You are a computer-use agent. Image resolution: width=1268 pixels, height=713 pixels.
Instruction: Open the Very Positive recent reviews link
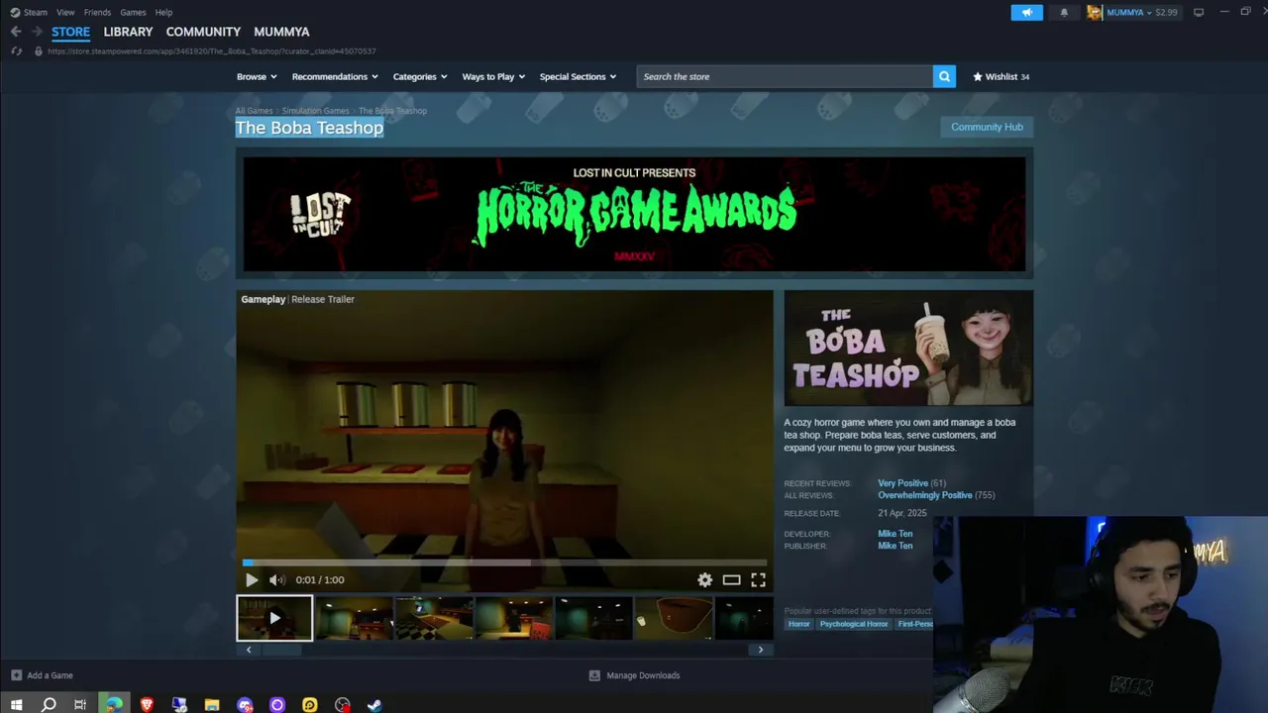click(x=902, y=483)
